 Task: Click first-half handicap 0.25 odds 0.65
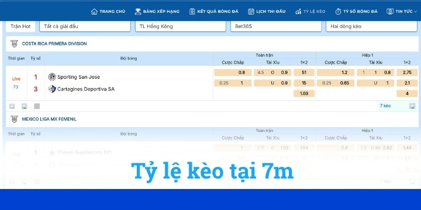pos(336,83)
